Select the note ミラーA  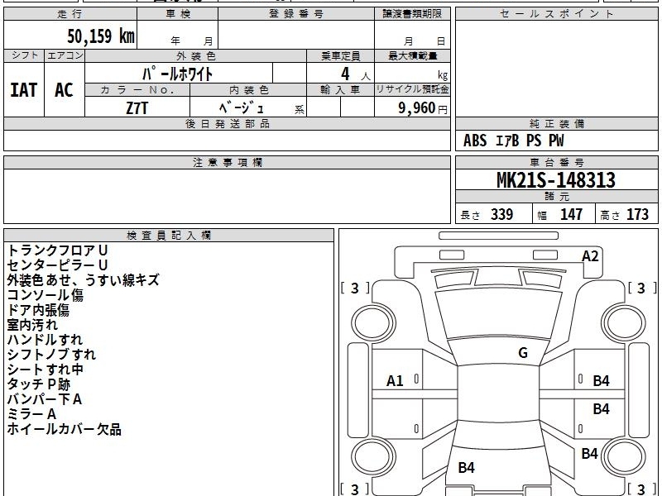tap(31, 414)
